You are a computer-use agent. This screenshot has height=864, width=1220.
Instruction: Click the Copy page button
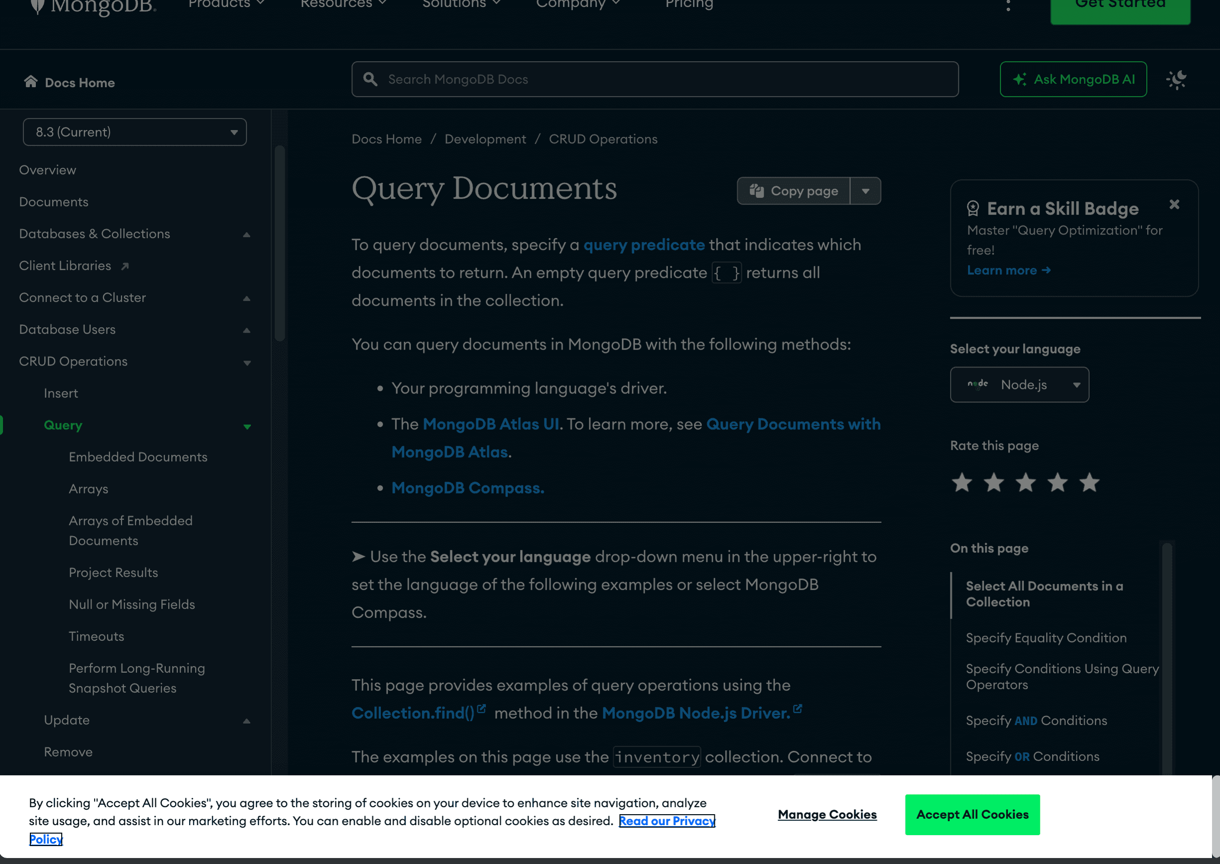(793, 191)
